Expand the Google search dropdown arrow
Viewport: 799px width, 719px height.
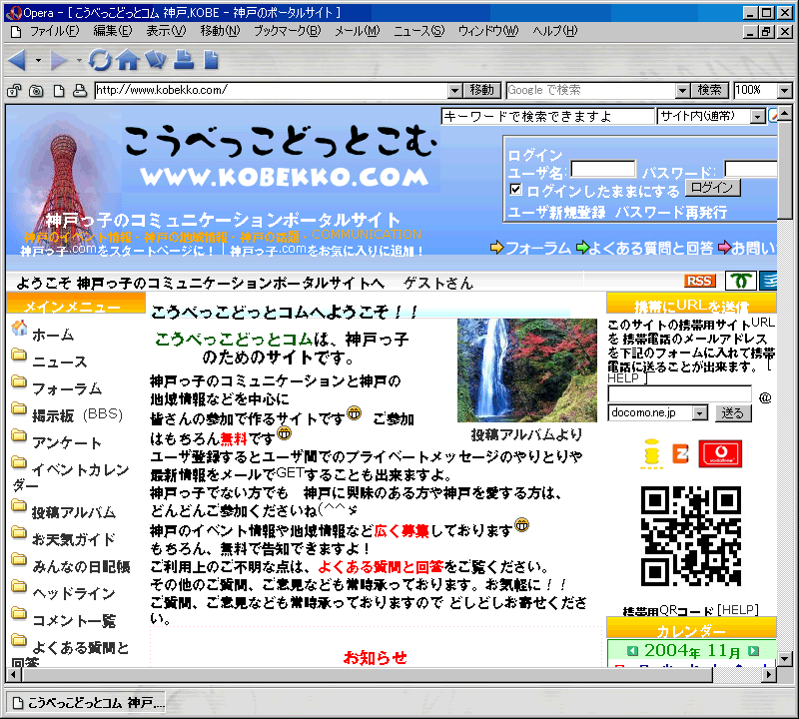point(682,91)
